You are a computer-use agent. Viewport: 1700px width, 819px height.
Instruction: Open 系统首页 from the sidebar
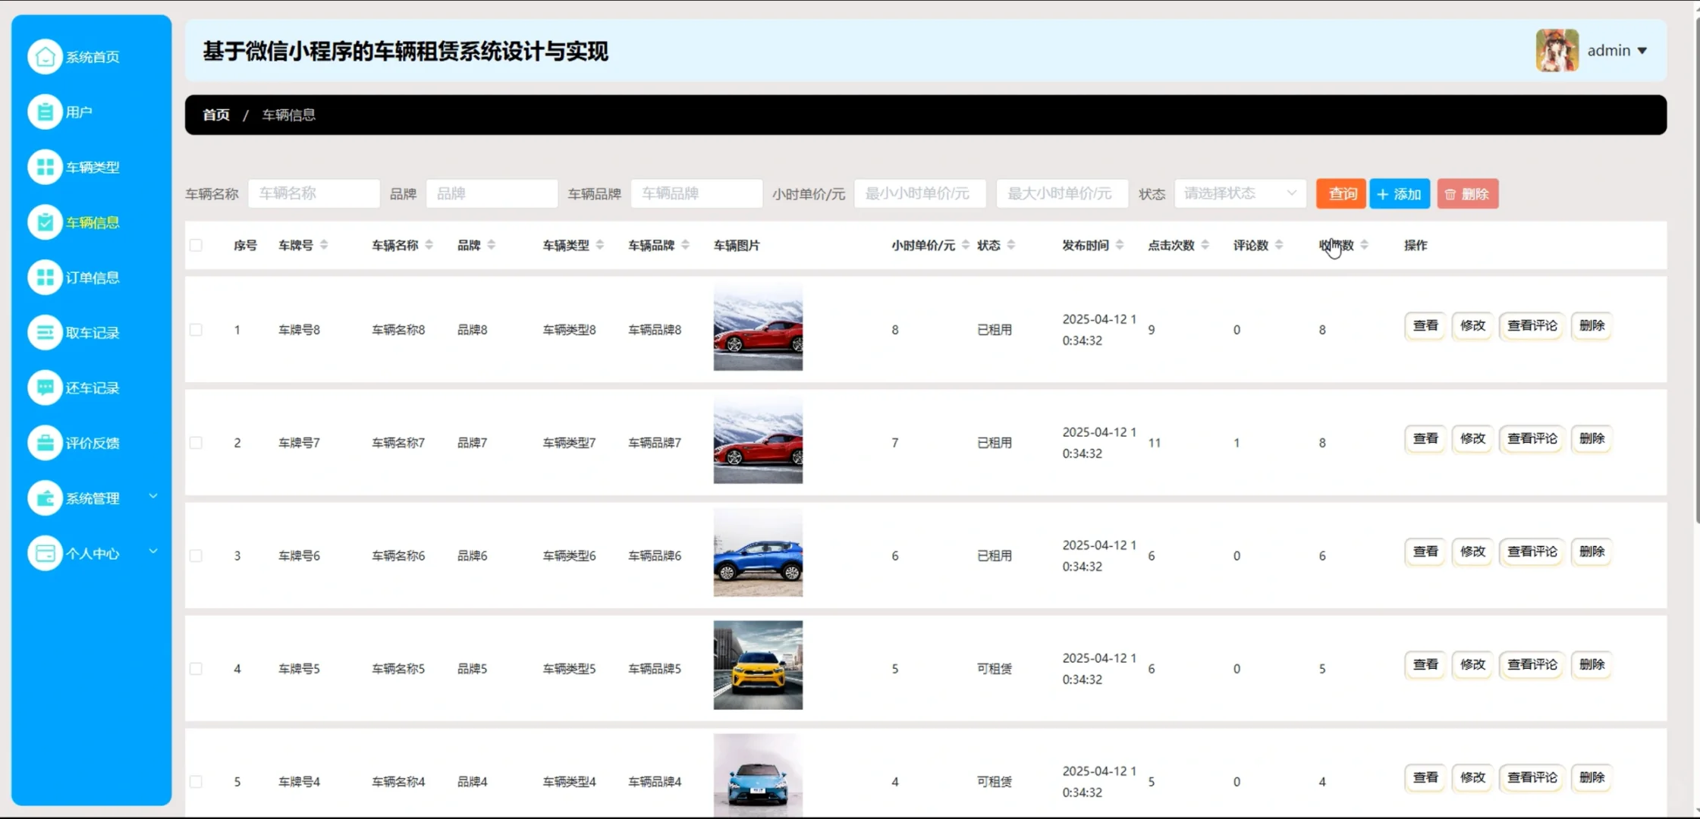coord(91,56)
